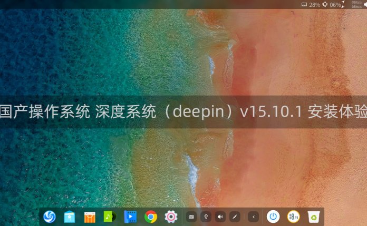Click the 06% CPU usage value
Viewport: 367px width, 226px height.
click(335, 5)
